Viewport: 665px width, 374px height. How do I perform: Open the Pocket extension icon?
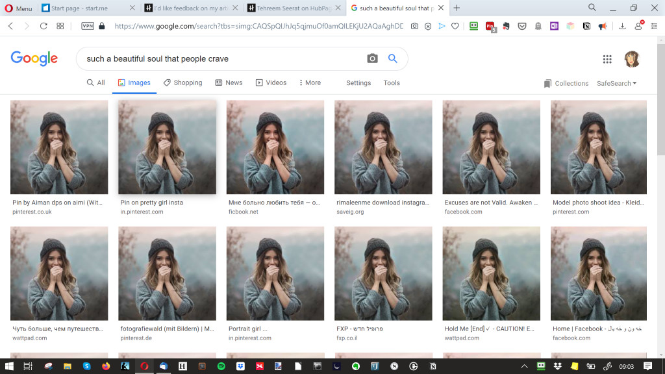[x=522, y=26]
